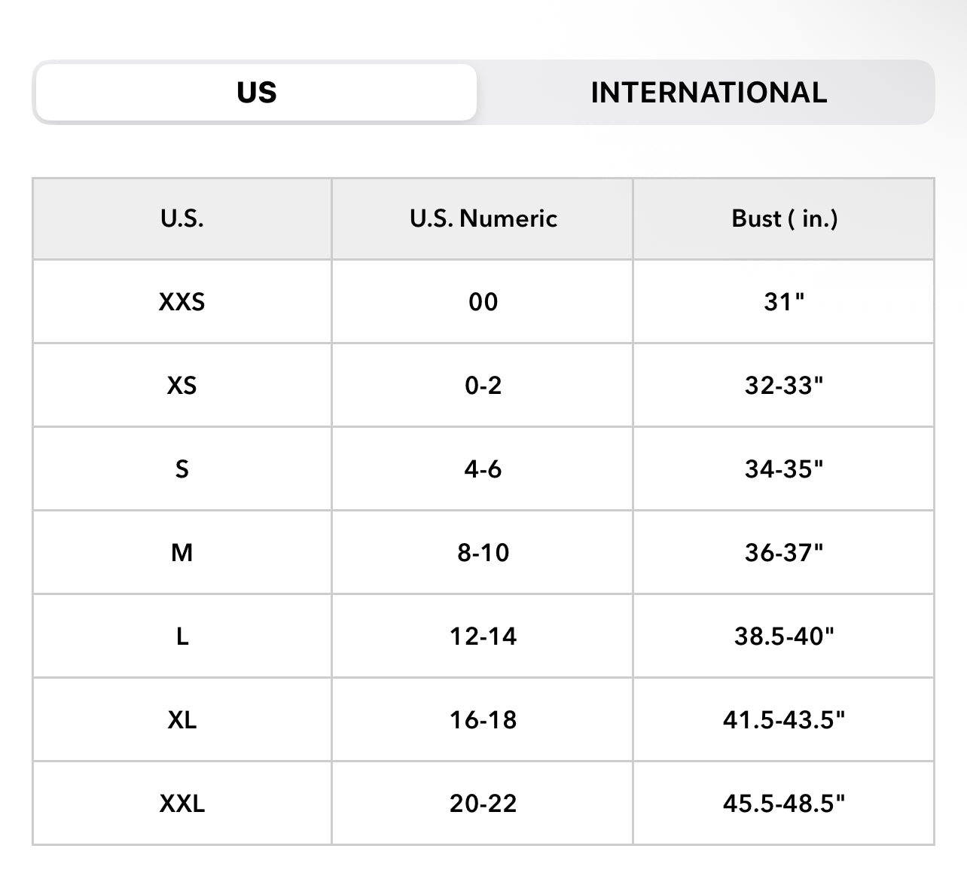Screen dimensions: 967x876
Task: Click the U.S. Numeric column header
Action: (483, 218)
